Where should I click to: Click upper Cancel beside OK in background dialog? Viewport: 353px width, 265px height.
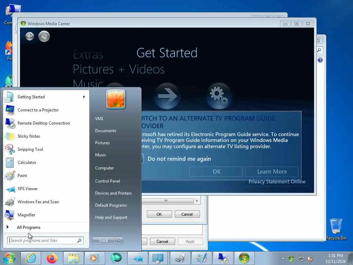point(187,214)
